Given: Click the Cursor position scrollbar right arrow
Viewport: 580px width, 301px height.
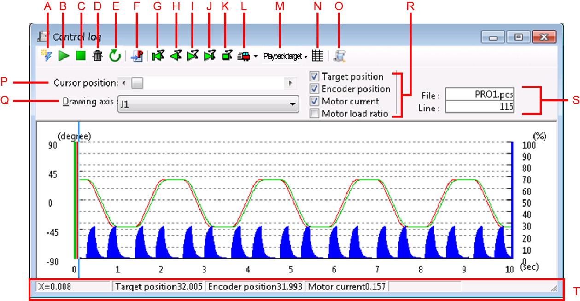Looking at the screenshot, I should tap(290, 83).
